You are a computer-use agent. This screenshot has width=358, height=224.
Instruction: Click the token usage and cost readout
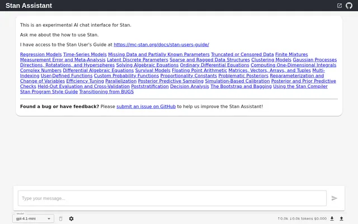pyautogui.click(x=302, y=219)
